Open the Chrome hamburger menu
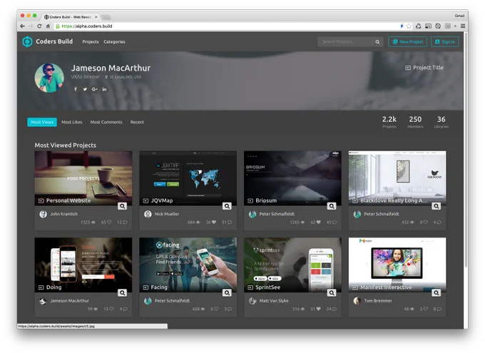This screenshot has width=485, height=353. (463, 26)
